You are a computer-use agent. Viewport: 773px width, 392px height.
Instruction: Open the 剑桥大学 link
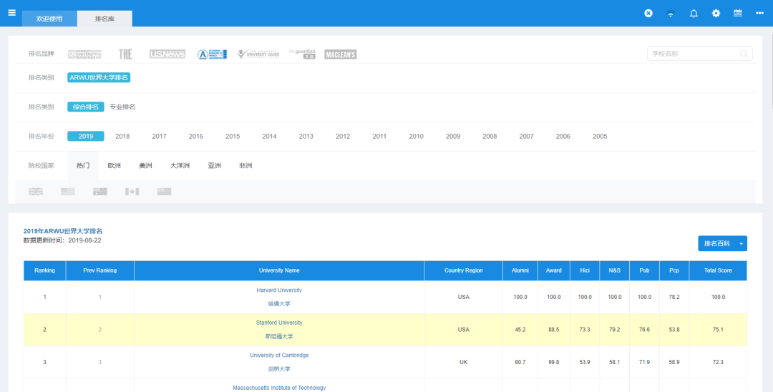(279, 369)
